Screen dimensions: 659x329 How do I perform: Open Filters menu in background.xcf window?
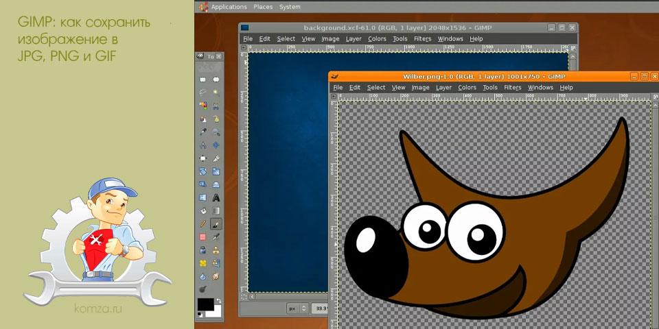pos(423,38)
